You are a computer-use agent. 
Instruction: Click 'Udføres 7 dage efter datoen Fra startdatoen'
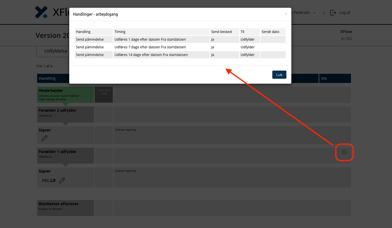click(x=150, y=47)
